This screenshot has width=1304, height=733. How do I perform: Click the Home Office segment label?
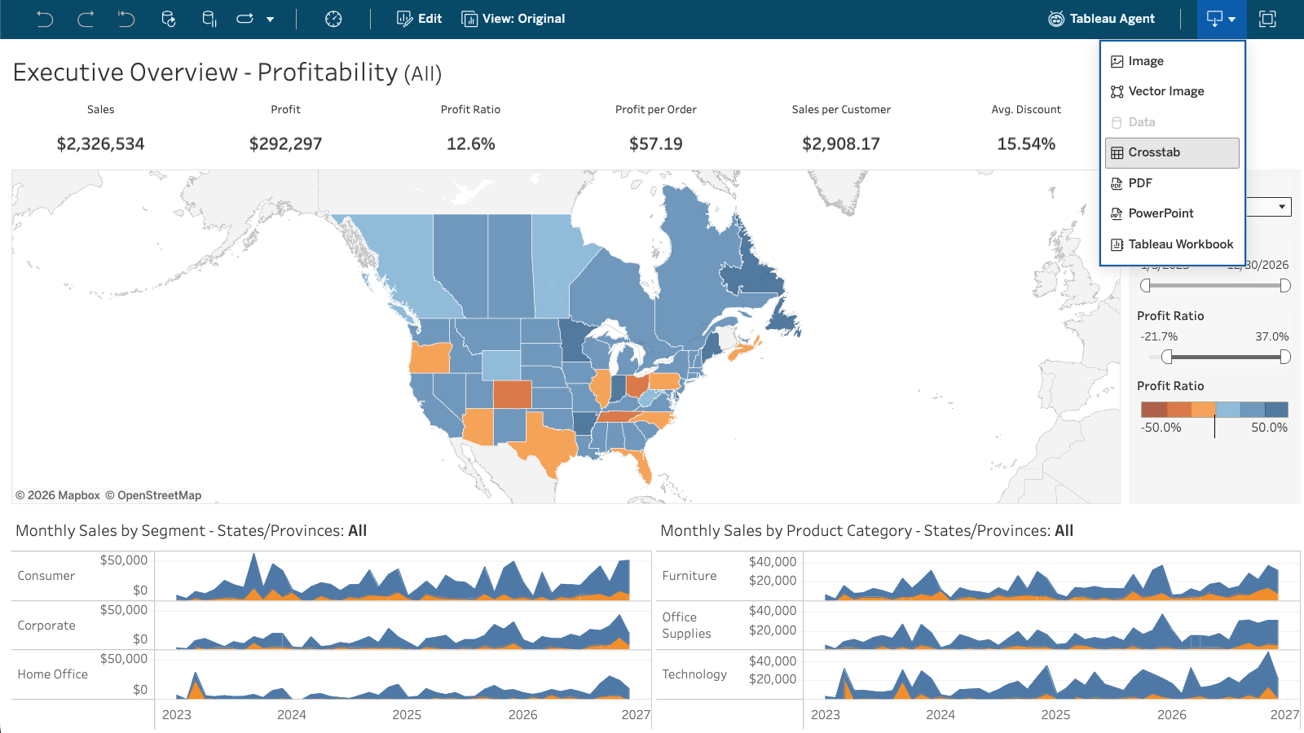(x=53, y=674)
